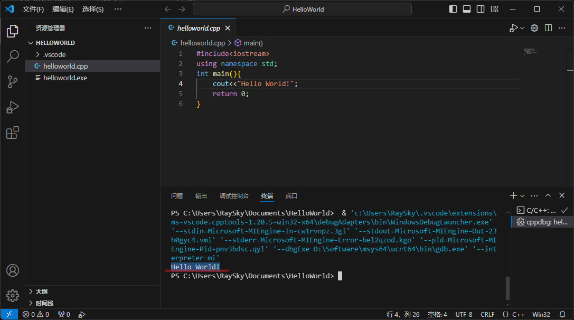Viewport: 574px width, 320px height.
Task: Open the 选择(S) menu
Action: click(x=93, y=9)
